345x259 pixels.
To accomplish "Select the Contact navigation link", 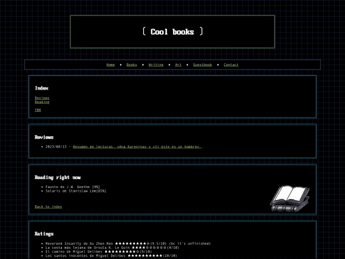I will tap(231, 65).
